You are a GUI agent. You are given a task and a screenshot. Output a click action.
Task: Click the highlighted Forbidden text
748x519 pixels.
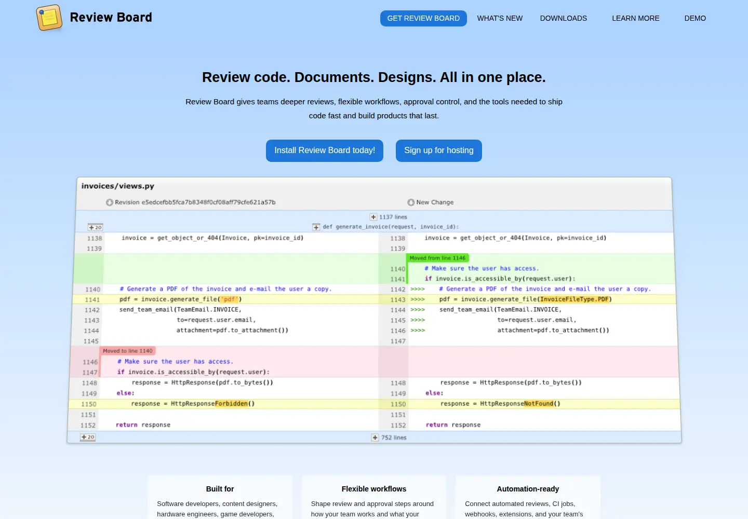coord(231,404)
